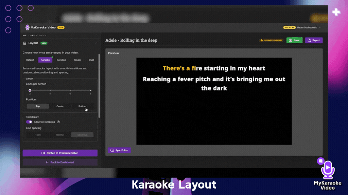Collapse the Layout section chevron
Viewport: 348px width, 195px height.
(x=96, y=43)
